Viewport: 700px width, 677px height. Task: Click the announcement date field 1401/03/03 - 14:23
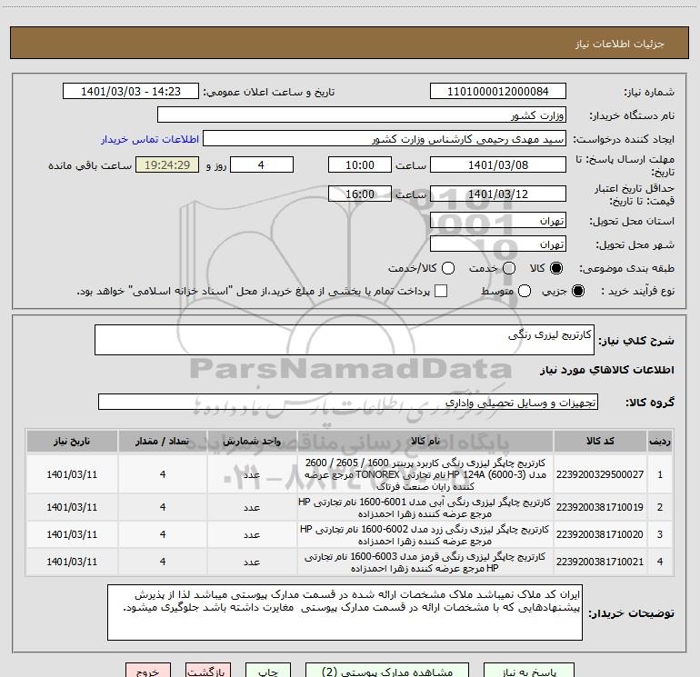(x=131, y=91)
